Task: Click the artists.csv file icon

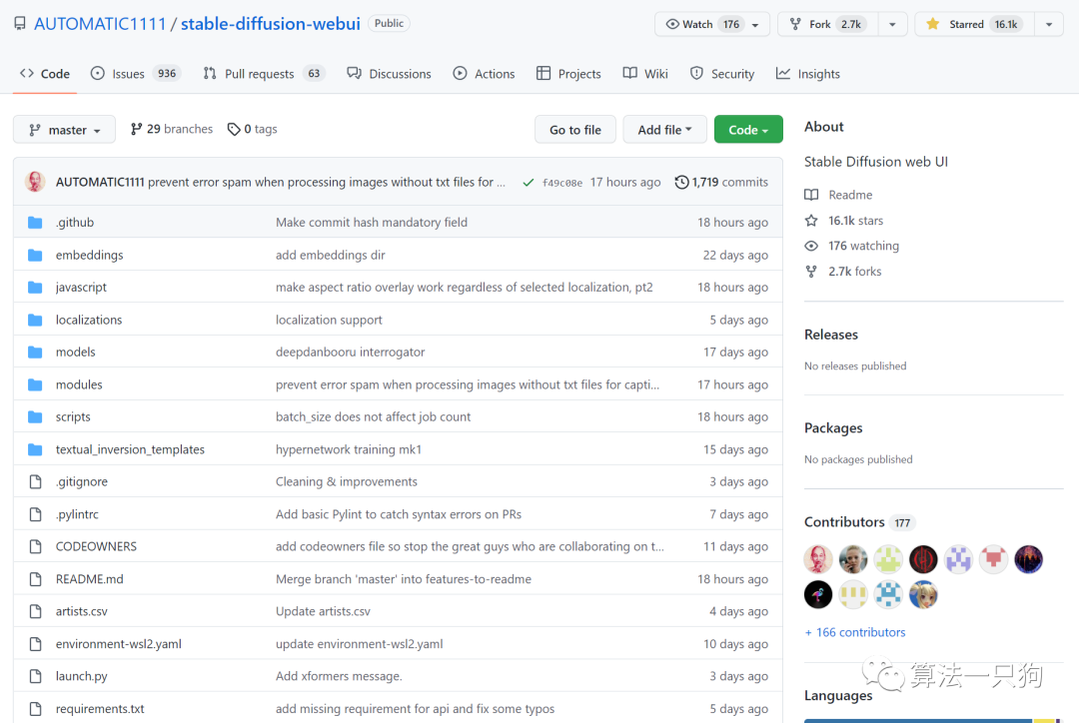Action: pyautogui.click(x=36, y=611)
